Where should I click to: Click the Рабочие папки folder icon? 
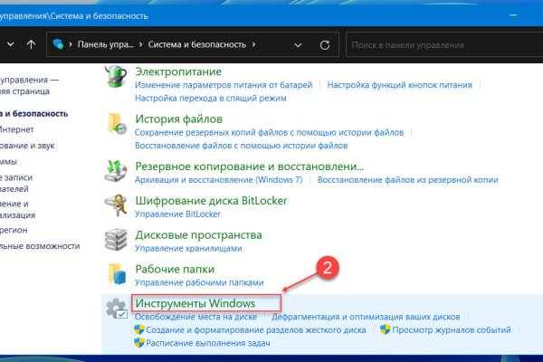115,273
